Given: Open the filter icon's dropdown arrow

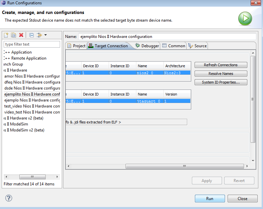Looking at the screenshot, I should [45, 35].
